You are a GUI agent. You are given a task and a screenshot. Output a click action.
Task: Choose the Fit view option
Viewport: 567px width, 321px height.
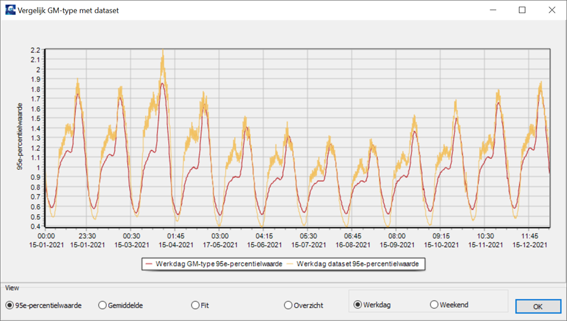195,305
